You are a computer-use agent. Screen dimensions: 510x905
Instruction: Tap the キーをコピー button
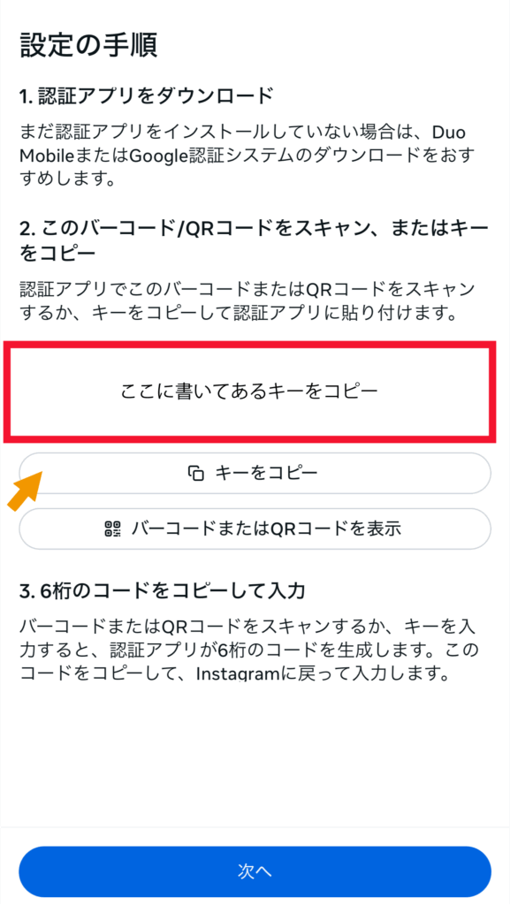(255, 474)
